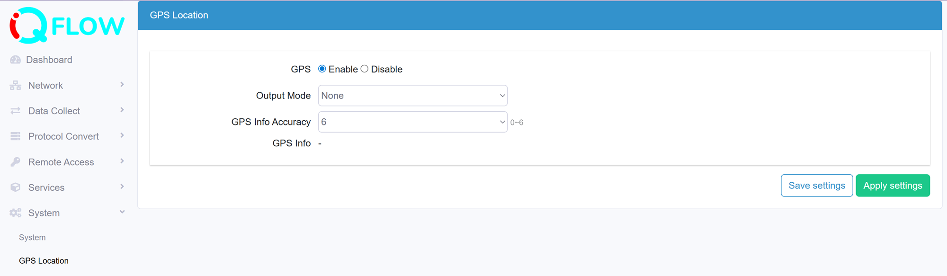947x276 pixels.
Task: Disable GPS via the Disable option
Action: coord(364,69)
